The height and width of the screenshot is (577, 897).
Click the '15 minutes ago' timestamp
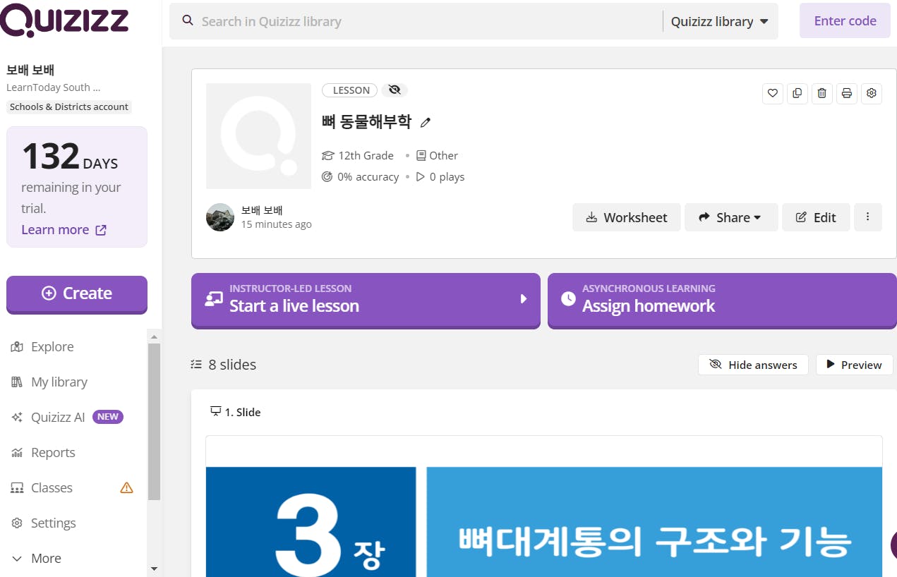coord(276,224)
